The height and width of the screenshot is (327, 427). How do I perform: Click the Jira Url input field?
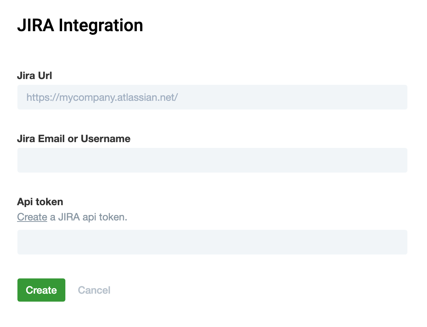tap(212, 97)
